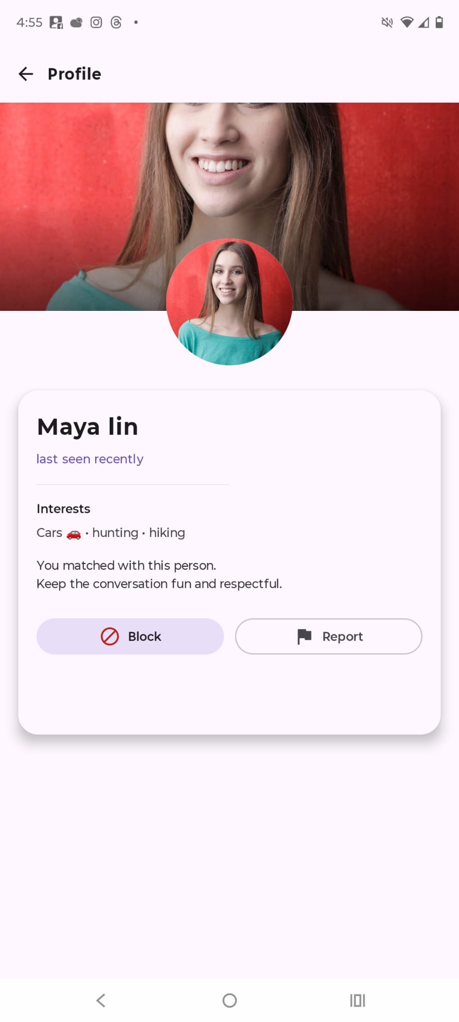The height and width of the screenshot is (1022, 459).
Task: Go back with Android navigation arrow
Action: pos(101,1000)
